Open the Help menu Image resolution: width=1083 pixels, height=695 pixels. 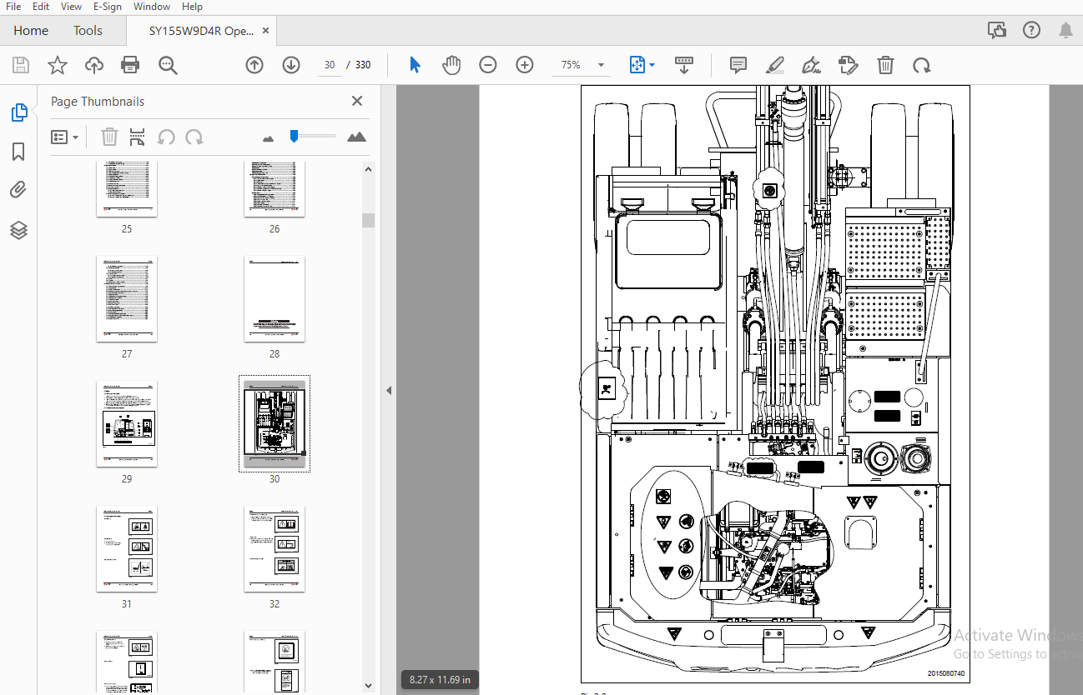192,7
